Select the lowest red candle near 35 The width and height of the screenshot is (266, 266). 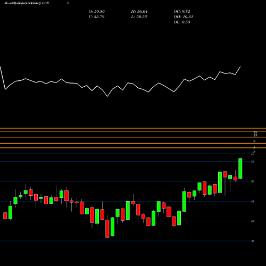pos(107,229)
